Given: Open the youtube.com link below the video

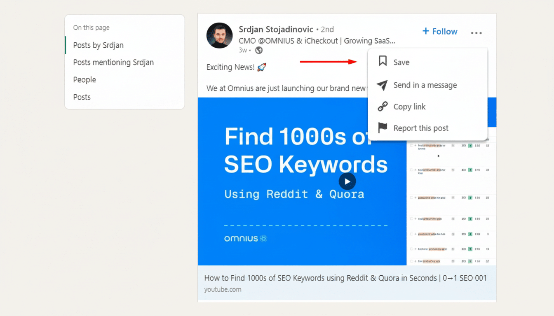Looking at the screenshot, I should pos(223,289).
